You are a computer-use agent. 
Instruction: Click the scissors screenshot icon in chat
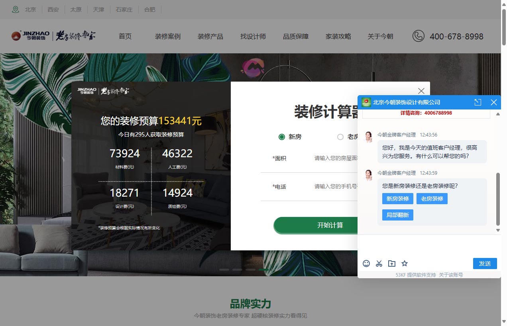click(x=379, y=264)
